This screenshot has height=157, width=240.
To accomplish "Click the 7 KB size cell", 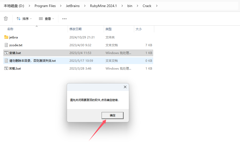I will [149, 45].
